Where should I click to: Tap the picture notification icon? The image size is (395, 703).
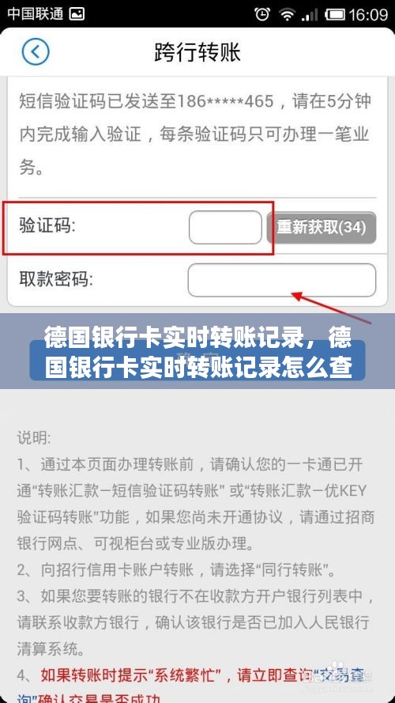pyautogui.click(x=77, y=14)
